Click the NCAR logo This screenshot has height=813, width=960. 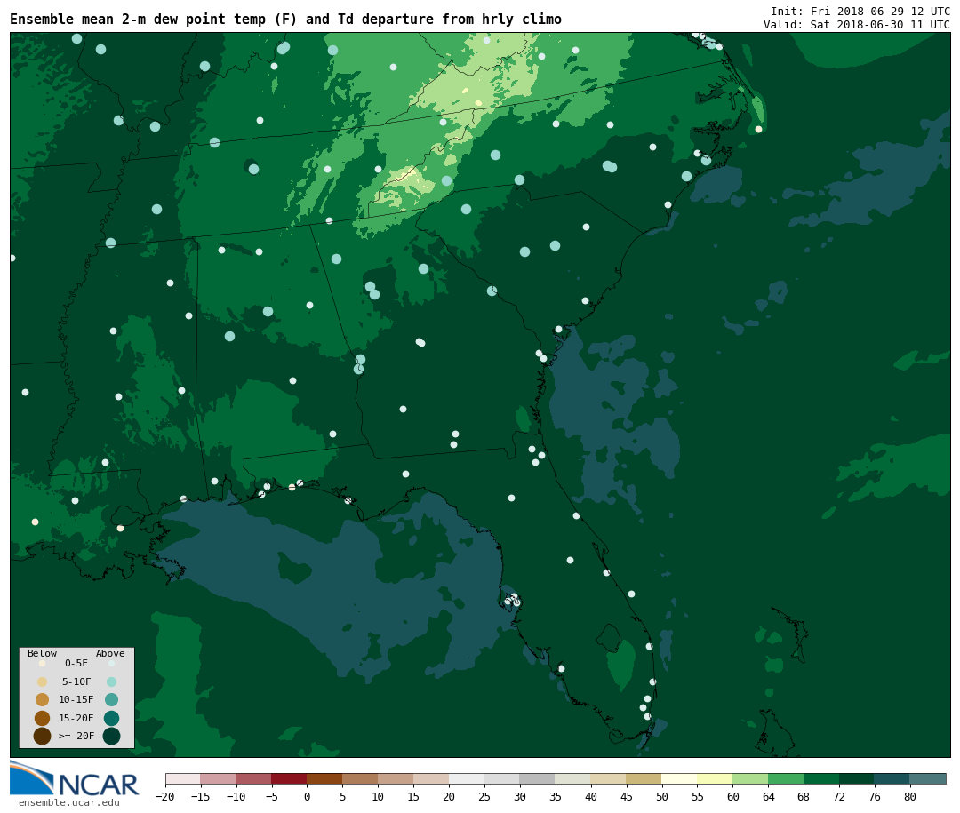(74, 779)
